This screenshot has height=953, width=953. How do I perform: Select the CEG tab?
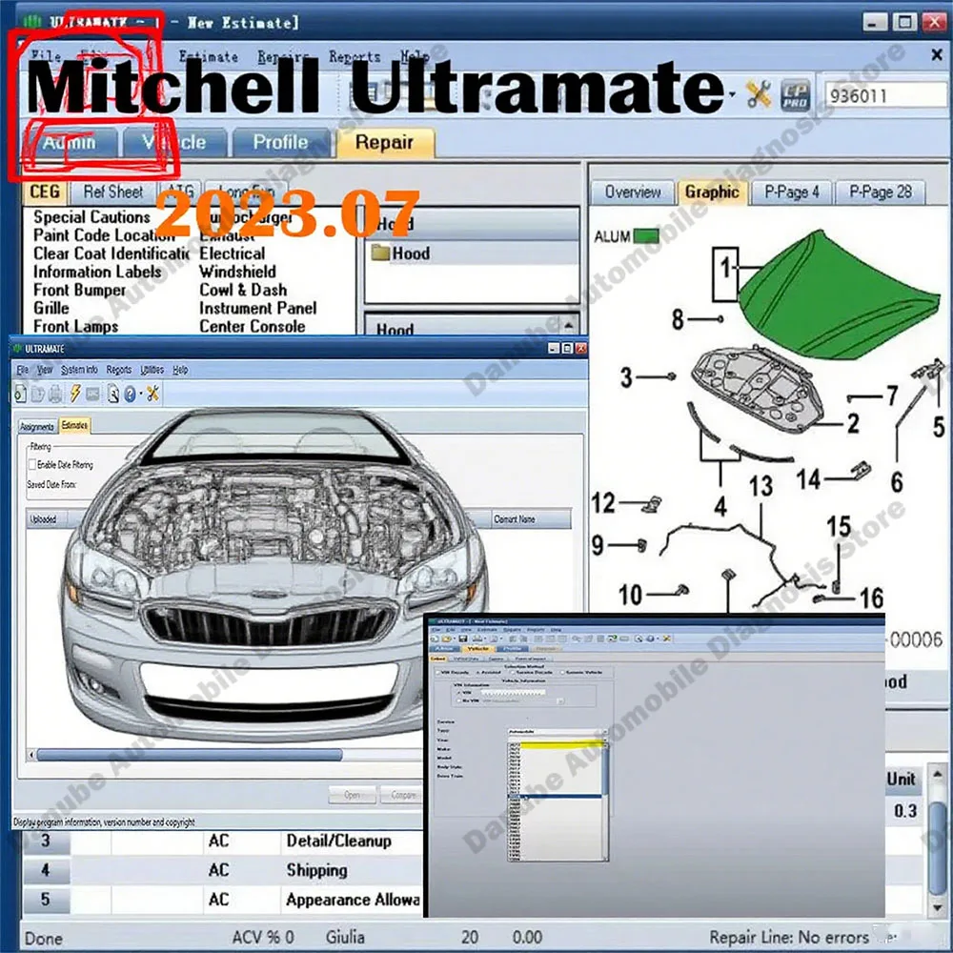click(45, 193)
